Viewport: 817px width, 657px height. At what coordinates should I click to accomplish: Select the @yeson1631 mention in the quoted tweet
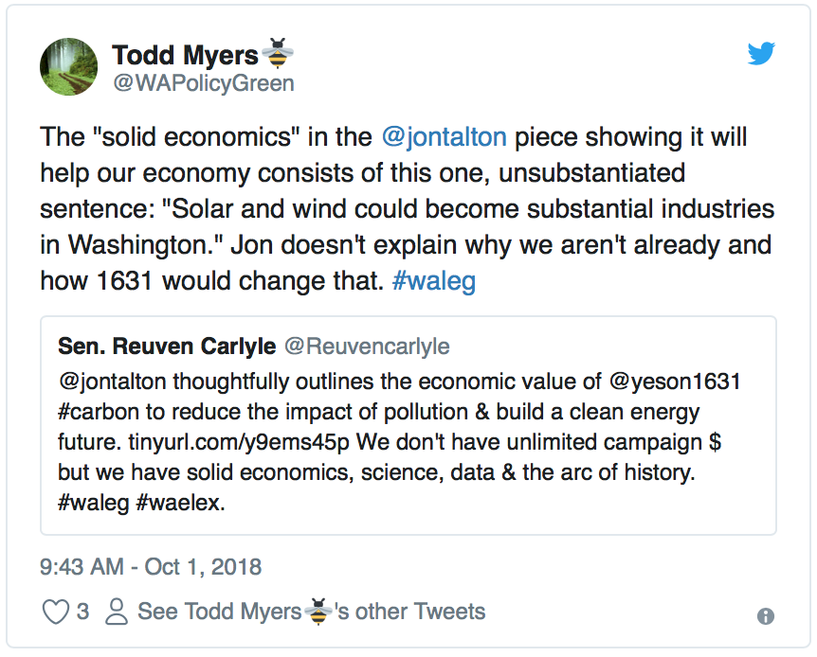[675, 382]
